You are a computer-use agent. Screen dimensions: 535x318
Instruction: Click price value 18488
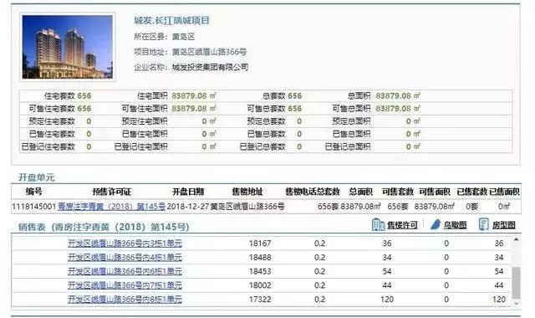260,257
